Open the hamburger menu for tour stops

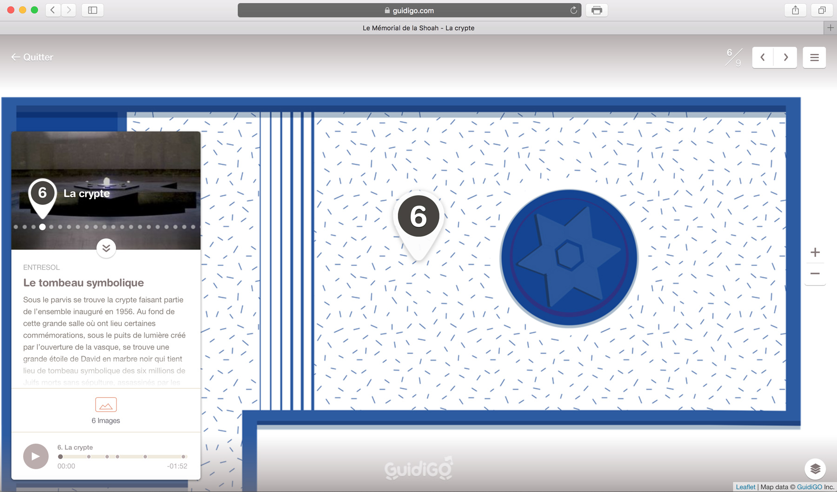pos(814,58)
